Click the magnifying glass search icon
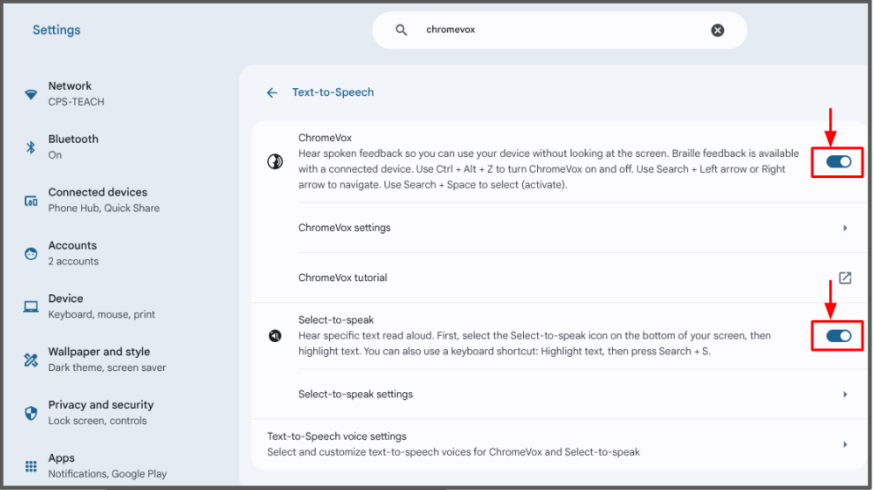 pos(400,30)
